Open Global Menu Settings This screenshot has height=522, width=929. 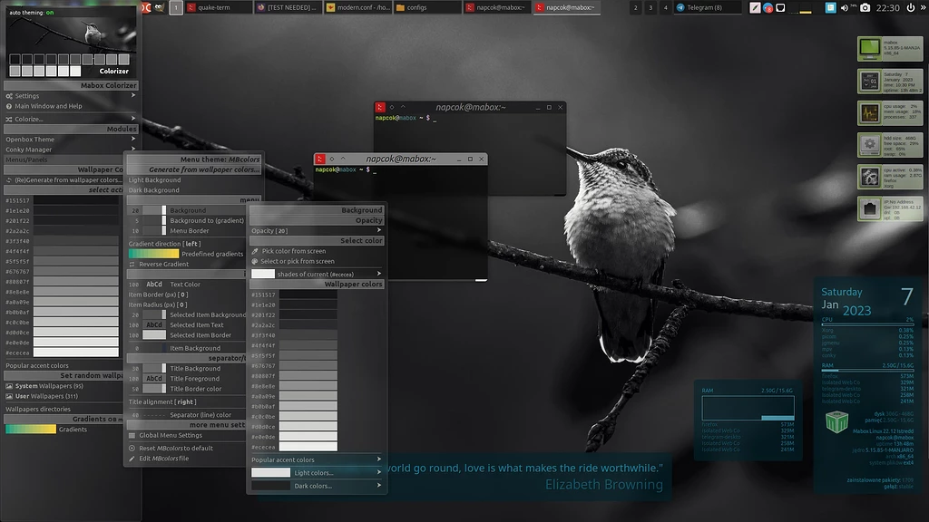tap(172, 434)
